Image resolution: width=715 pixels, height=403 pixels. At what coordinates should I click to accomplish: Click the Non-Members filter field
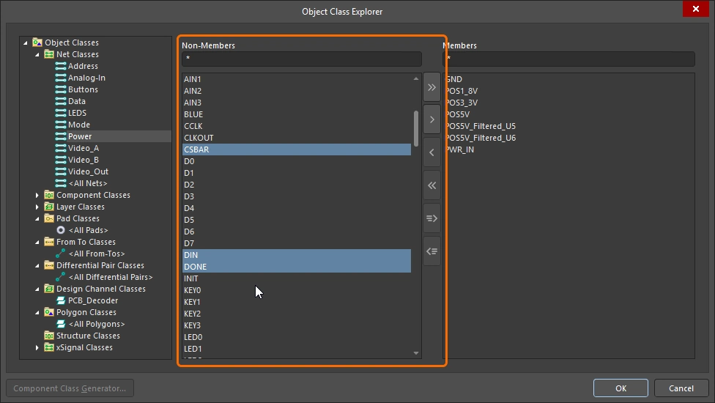[x=301, y=59]
